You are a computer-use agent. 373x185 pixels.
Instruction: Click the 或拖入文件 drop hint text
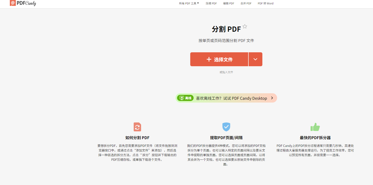[x=226, y=72]
